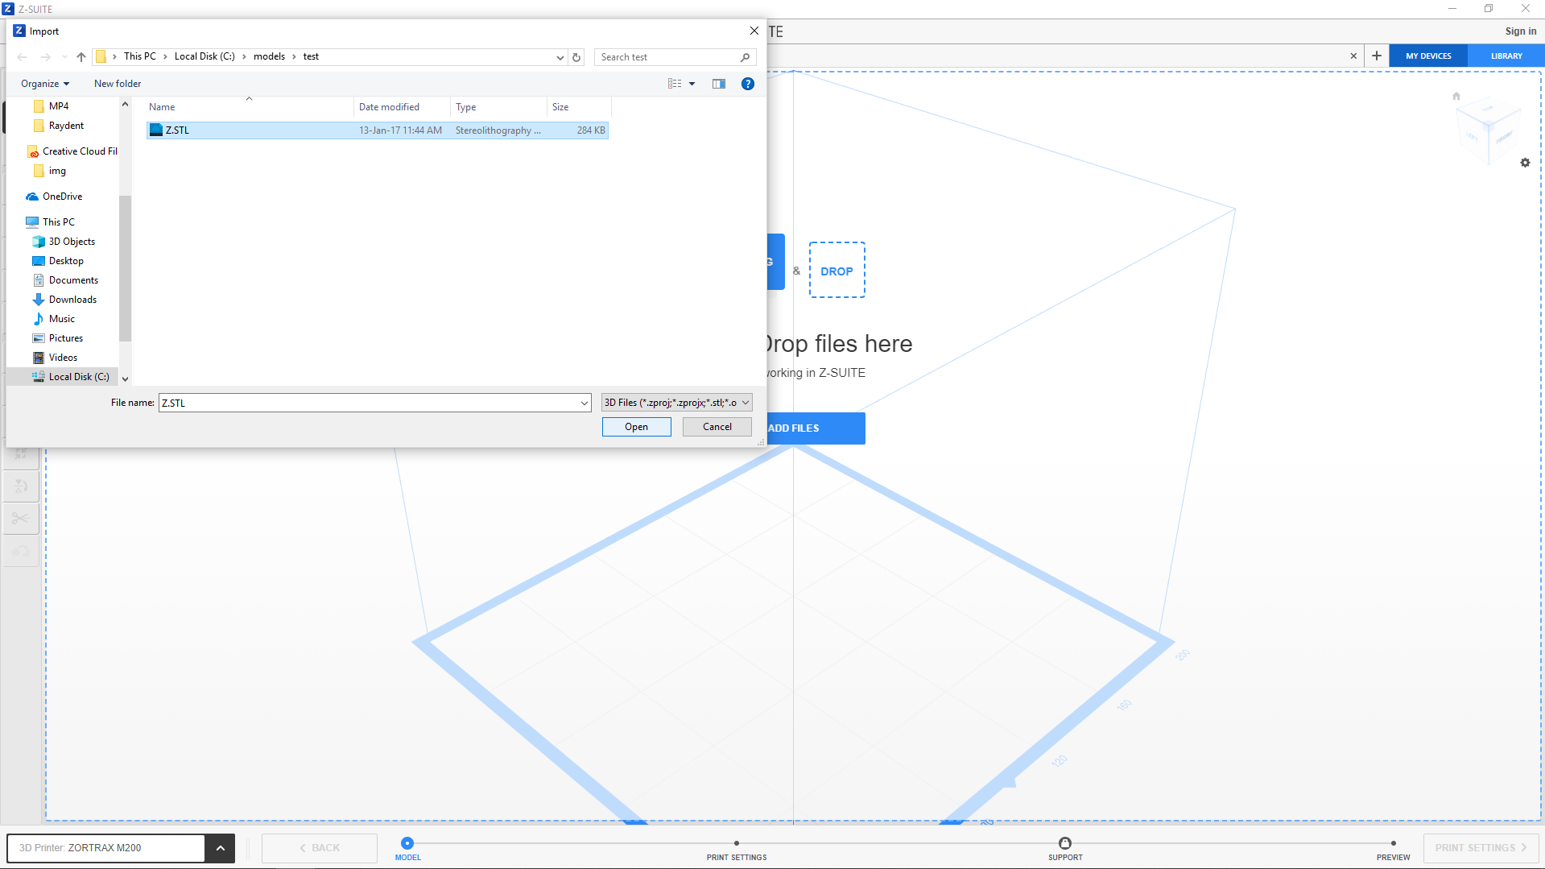
Task: Click the add new tab plus icon
Action: point(1377,56)
